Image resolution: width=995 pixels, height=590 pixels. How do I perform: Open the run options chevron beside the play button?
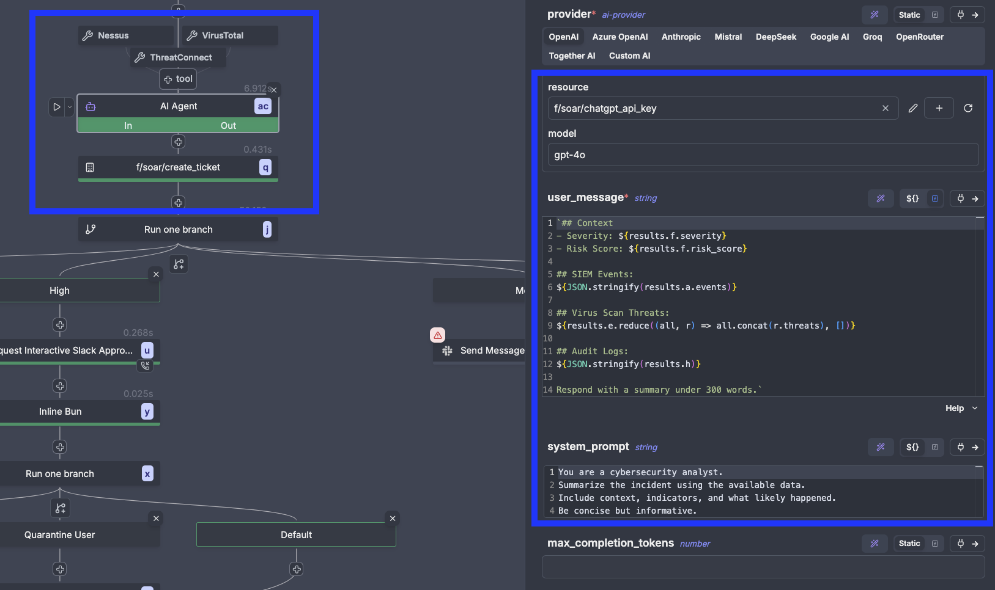point(68,106)
